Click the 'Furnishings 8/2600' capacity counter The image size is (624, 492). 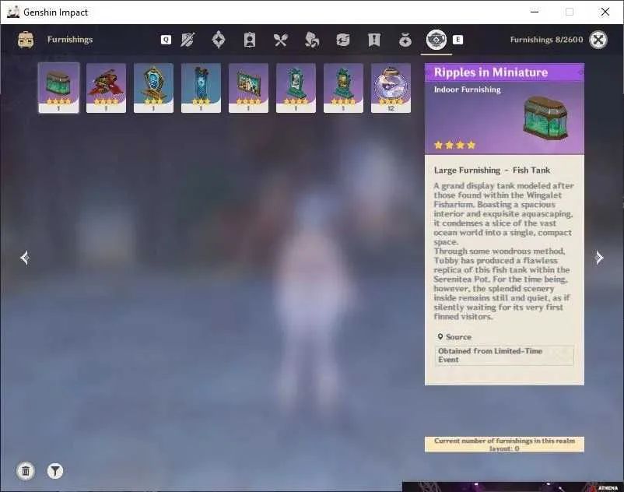546,40
